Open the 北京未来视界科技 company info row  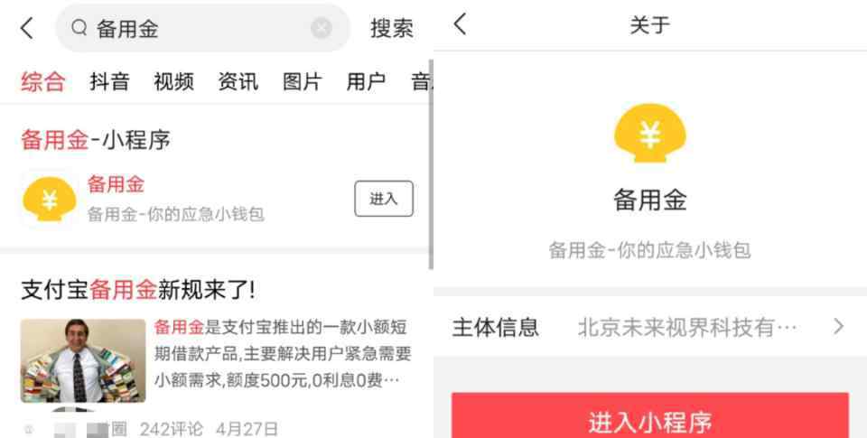649,327
